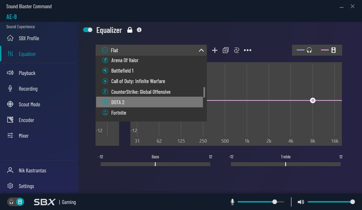Image resolution: width=362 pixels, height=210 pixels.
Task: Mute the microphone via bottom bar icon
Action: (232, 202)
